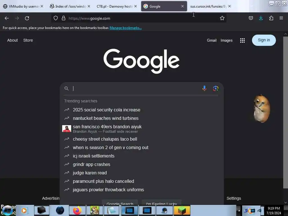View site security via the padlock icon
Screen dimensions: 288x216
[x=64, y=18]
